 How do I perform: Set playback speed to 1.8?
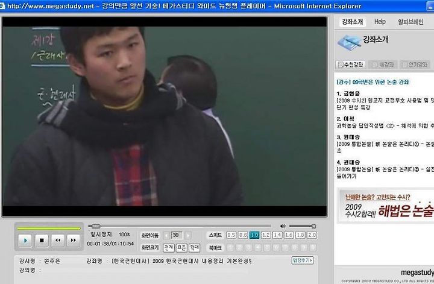[x=300, y=235]
